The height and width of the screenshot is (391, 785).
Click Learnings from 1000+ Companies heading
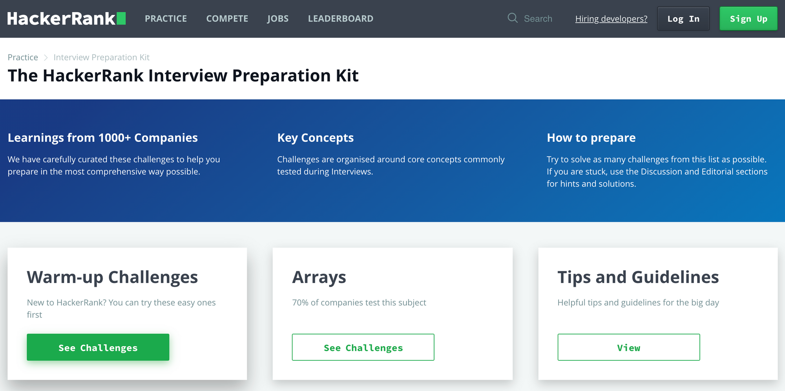point(103,138)
